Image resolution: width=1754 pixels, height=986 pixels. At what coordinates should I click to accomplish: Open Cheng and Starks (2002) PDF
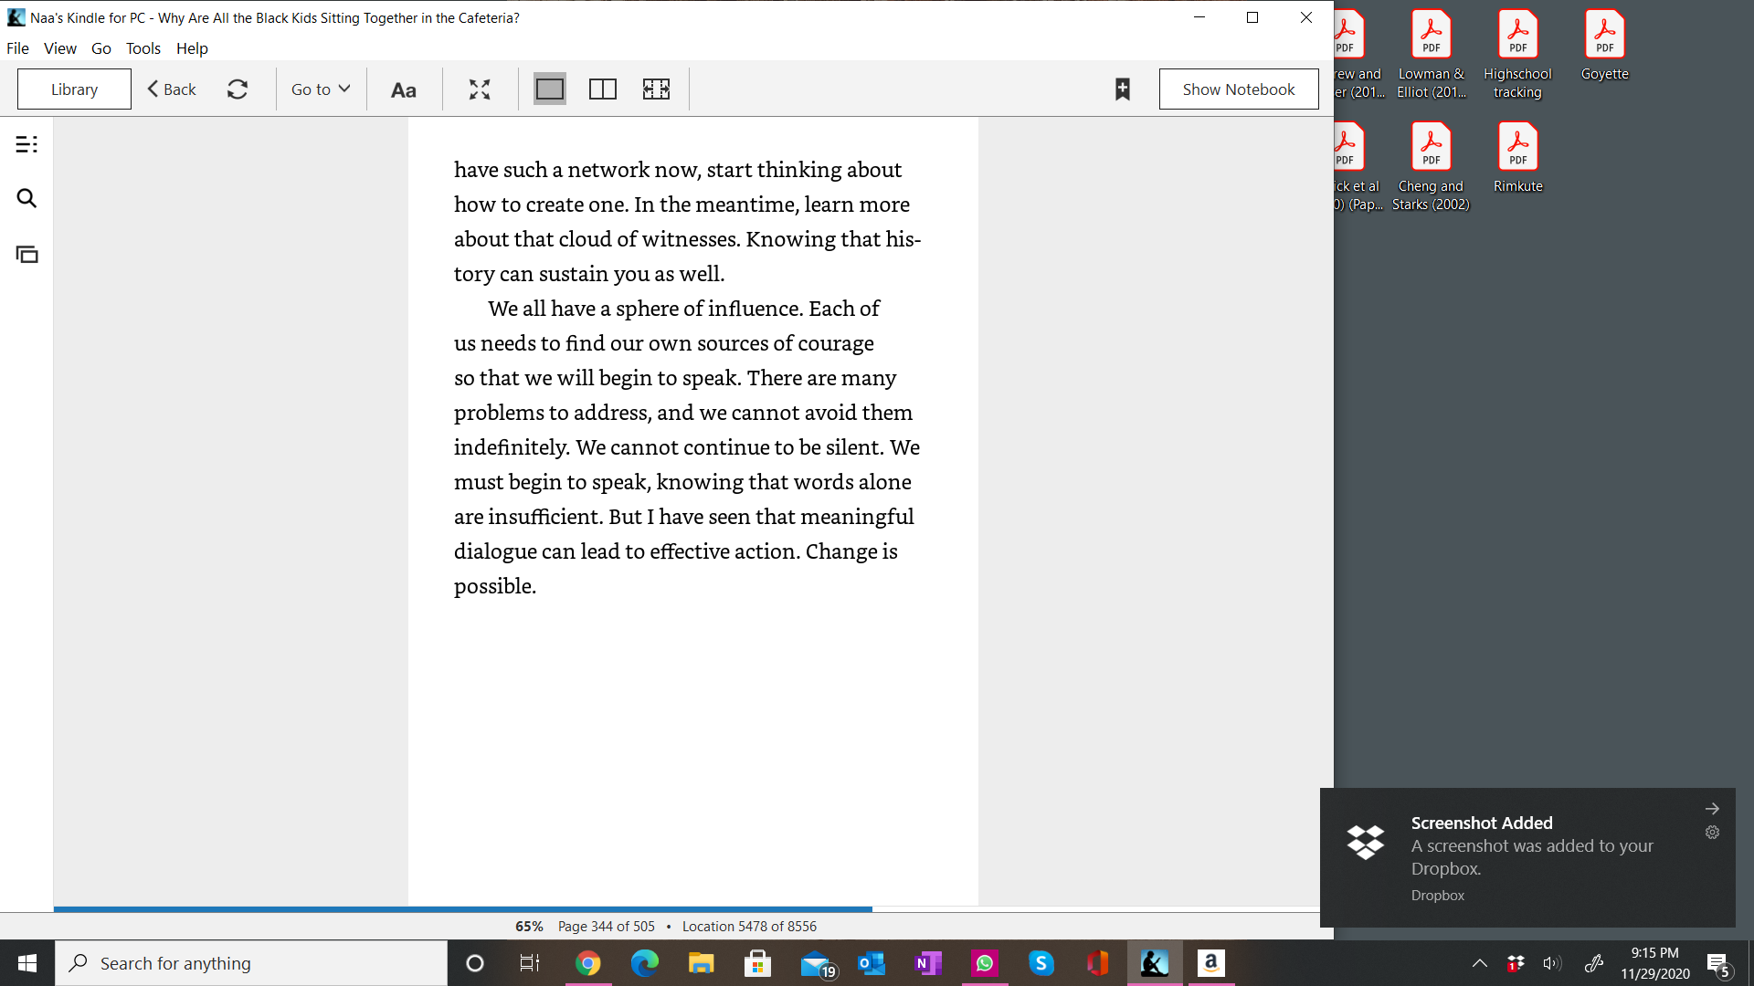(1431, 167)
